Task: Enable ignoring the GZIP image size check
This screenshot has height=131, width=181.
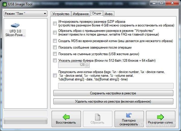Action: pos(55,24)
